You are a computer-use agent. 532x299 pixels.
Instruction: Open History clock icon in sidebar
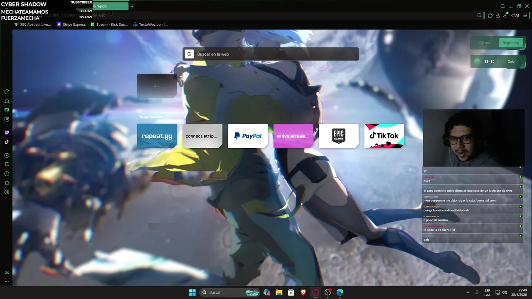click(x=7, y=174)
